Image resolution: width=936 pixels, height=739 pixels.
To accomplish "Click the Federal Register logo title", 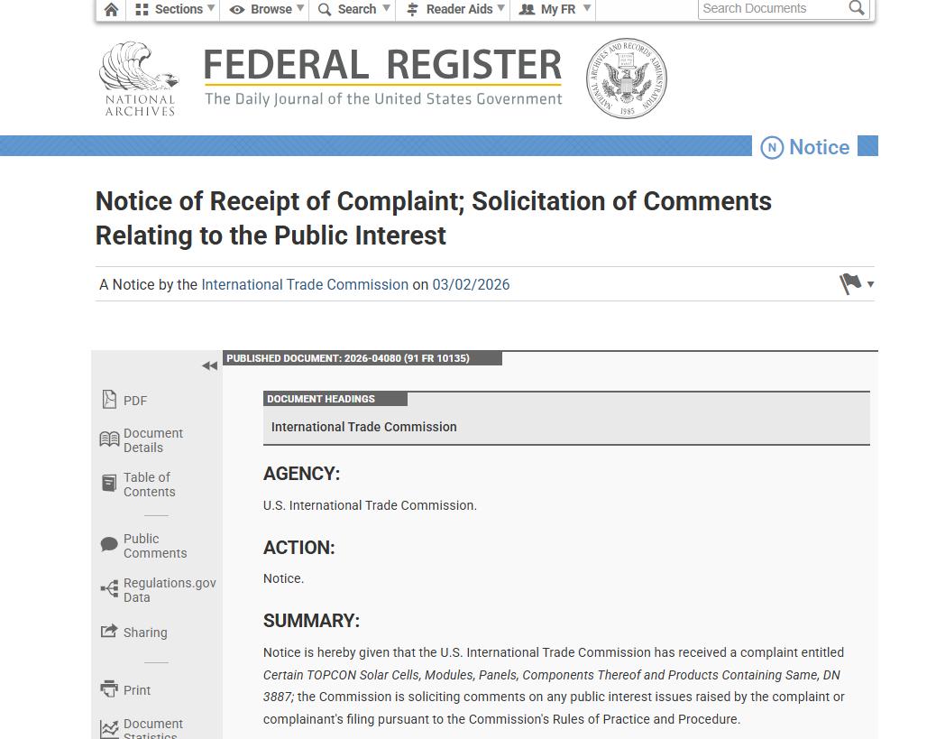I will [x=382, y=77].
